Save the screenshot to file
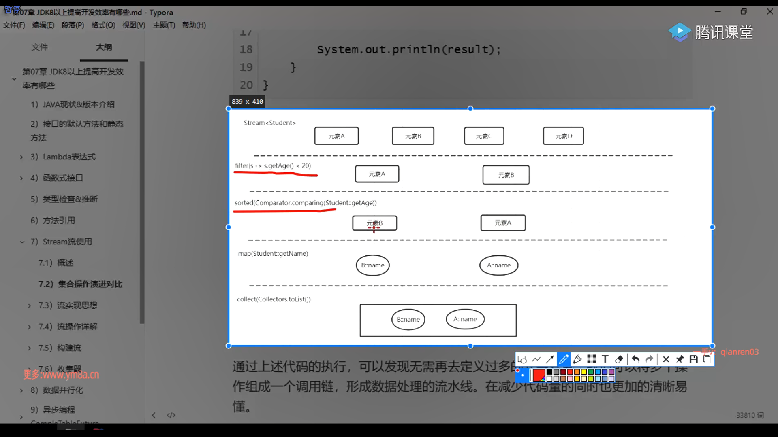The width and height of the screenshot is (778, 437). click(694, 359)
